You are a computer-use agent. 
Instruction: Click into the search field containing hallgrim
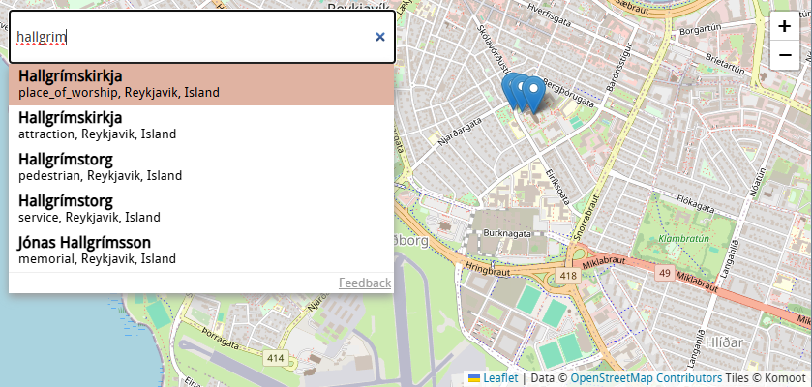(194, 37)
